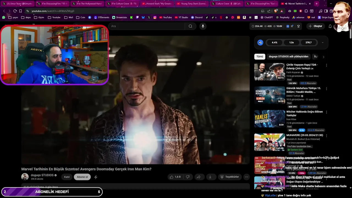Open the list icon in the stats bar
352x198 pixels.
click(292, 26)
